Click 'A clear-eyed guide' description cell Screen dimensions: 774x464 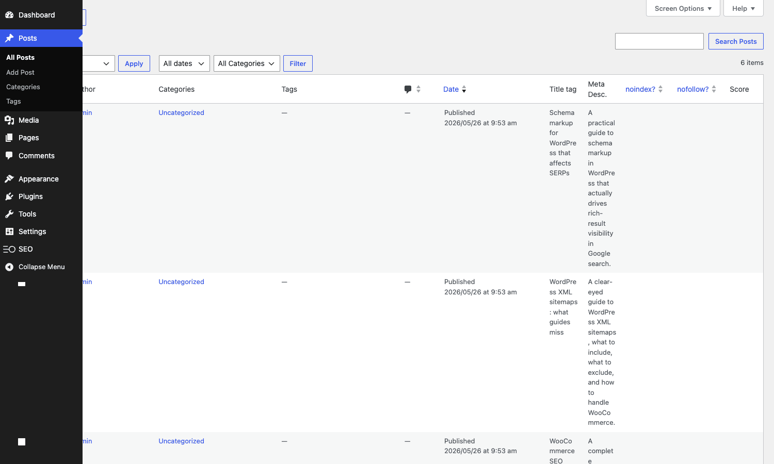point(602,352)
